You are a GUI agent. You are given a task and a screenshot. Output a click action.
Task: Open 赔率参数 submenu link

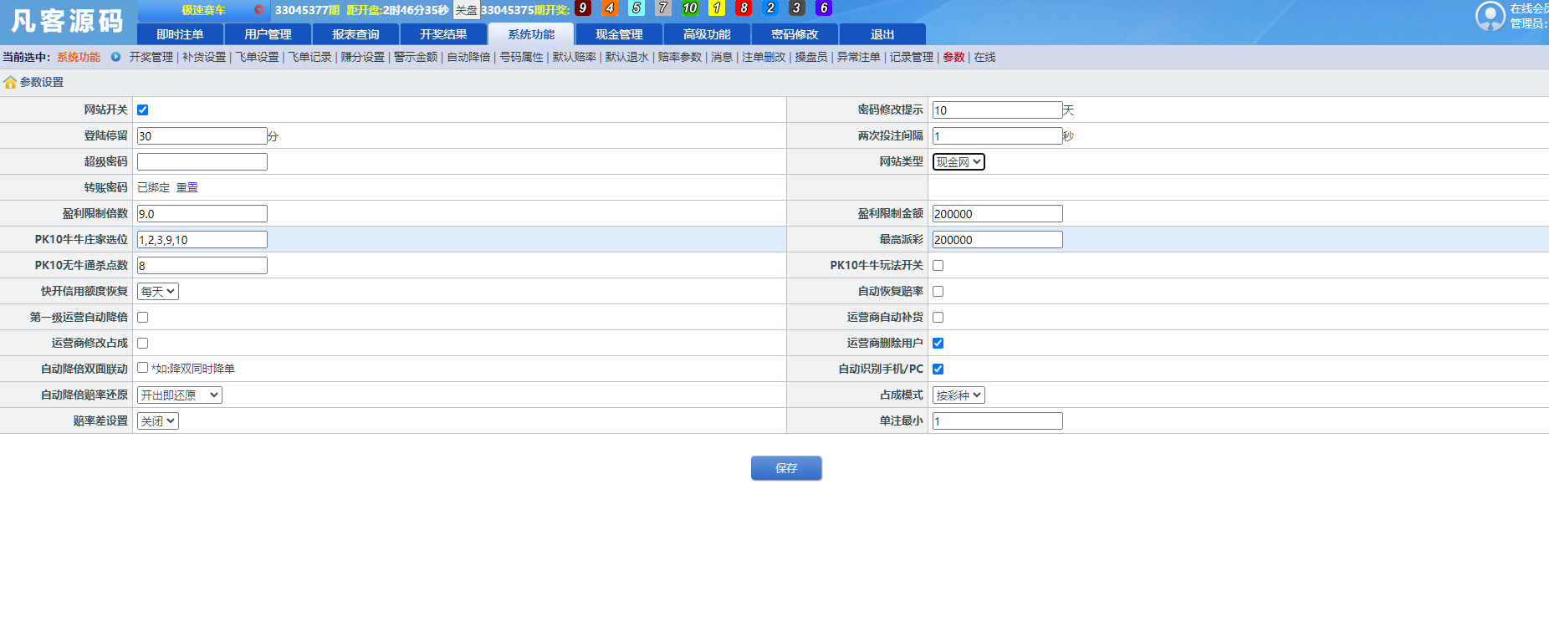coord(680,57)
